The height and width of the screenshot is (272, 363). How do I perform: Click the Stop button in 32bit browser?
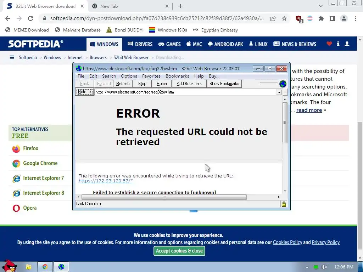point(142,84)
